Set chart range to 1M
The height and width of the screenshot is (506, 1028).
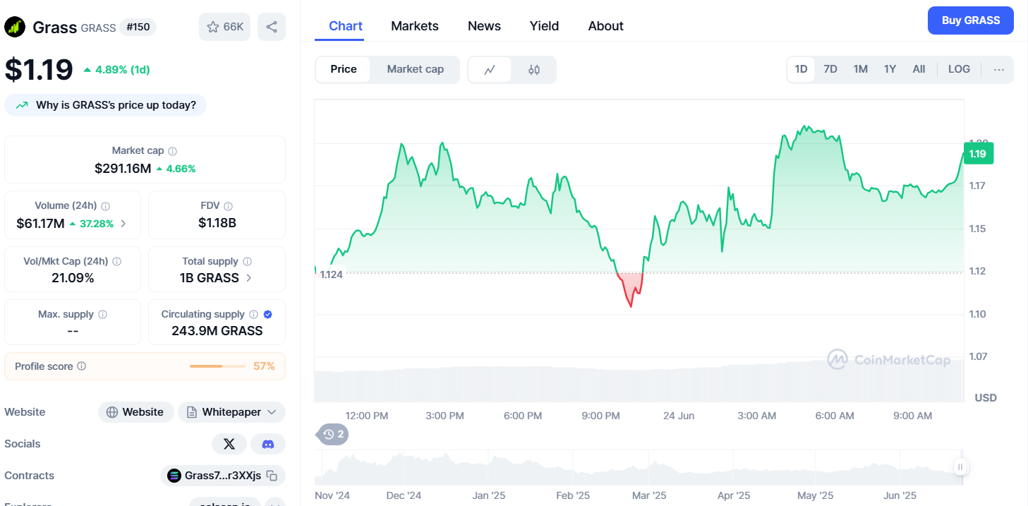tap(860, 69)
